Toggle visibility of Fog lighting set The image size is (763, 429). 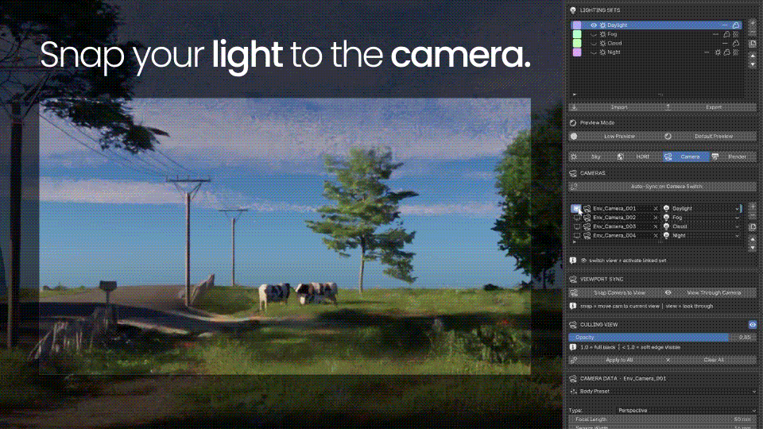pos(594,34)
